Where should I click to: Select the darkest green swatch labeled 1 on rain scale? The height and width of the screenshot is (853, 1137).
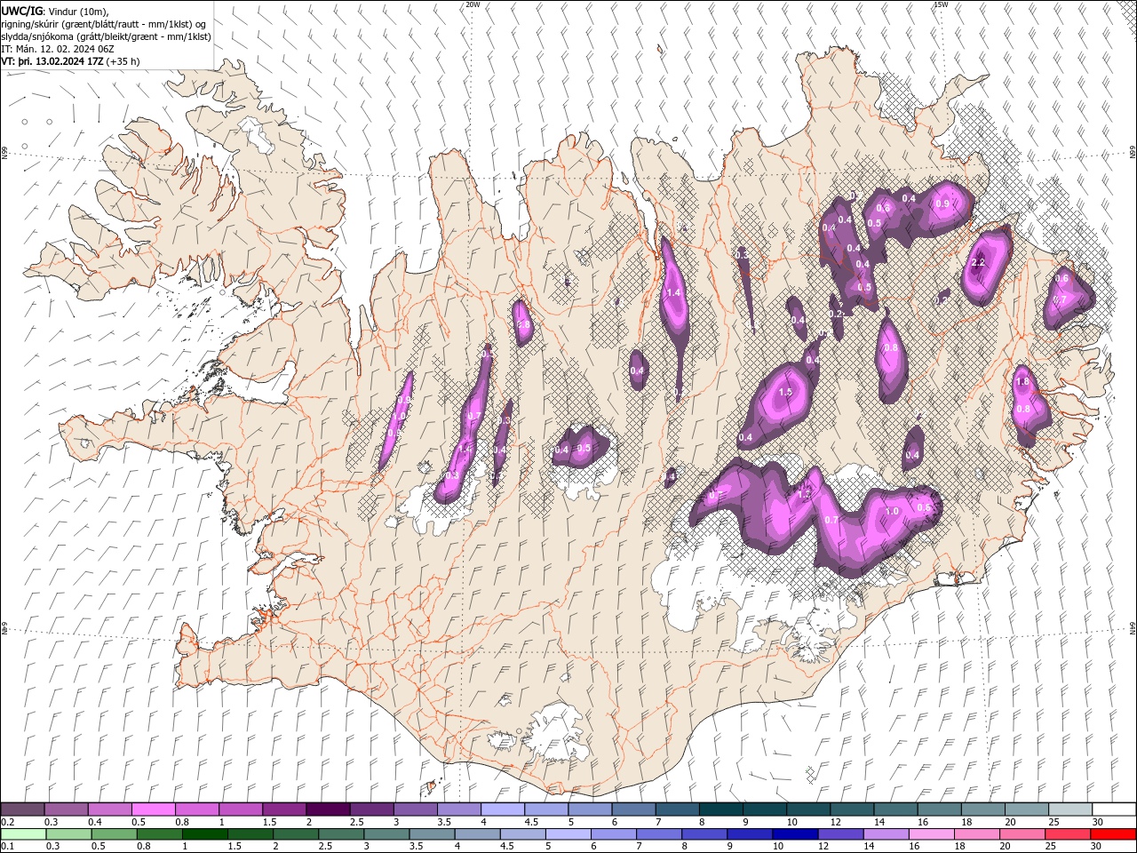pyautogui.click(x=204, y=834)
